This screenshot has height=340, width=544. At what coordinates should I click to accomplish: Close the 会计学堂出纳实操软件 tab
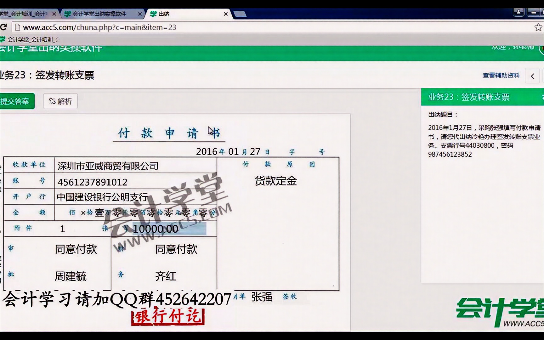[140, 14]
